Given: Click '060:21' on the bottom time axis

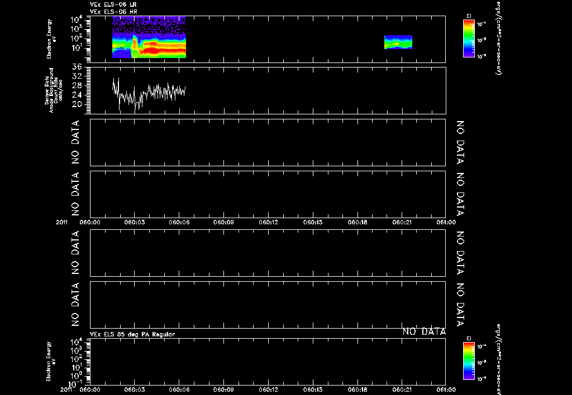Looking at the screenshot, I should click(x=402, y=389).
